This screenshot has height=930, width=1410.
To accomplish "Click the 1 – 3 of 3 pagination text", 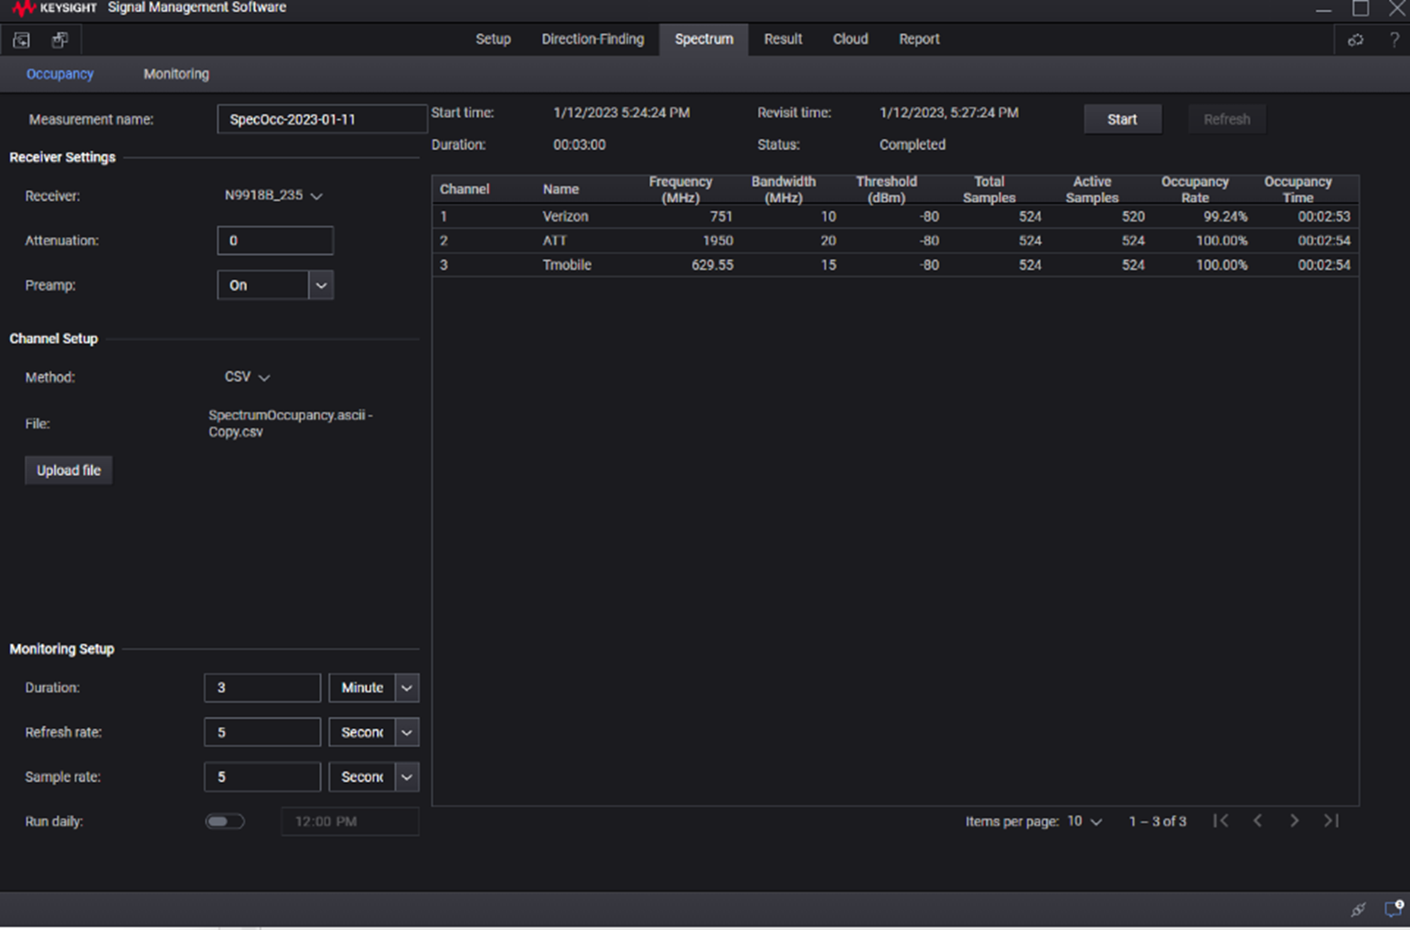I will pos(1158,821).
